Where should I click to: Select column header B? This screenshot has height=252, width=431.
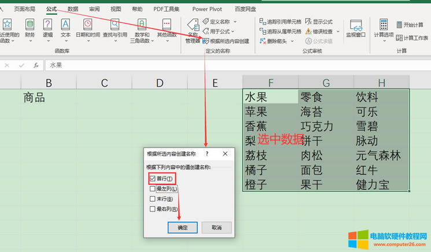tap(49, 83)
